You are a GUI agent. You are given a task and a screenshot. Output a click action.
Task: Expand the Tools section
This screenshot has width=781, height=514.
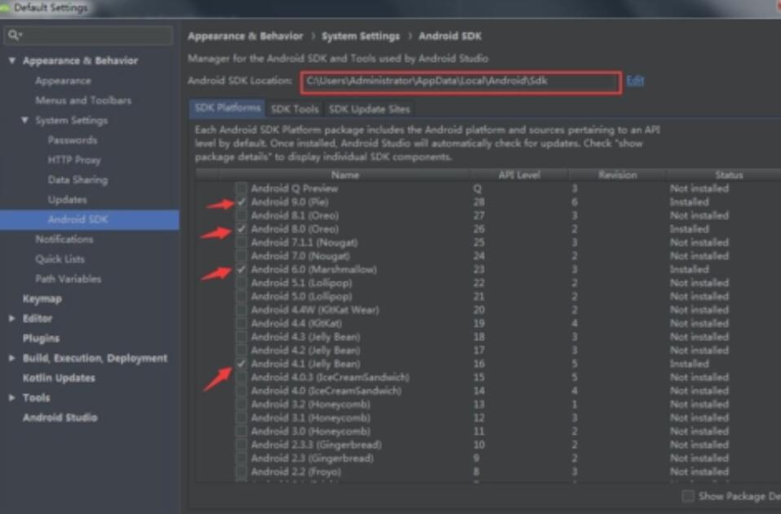click(12, 398)
